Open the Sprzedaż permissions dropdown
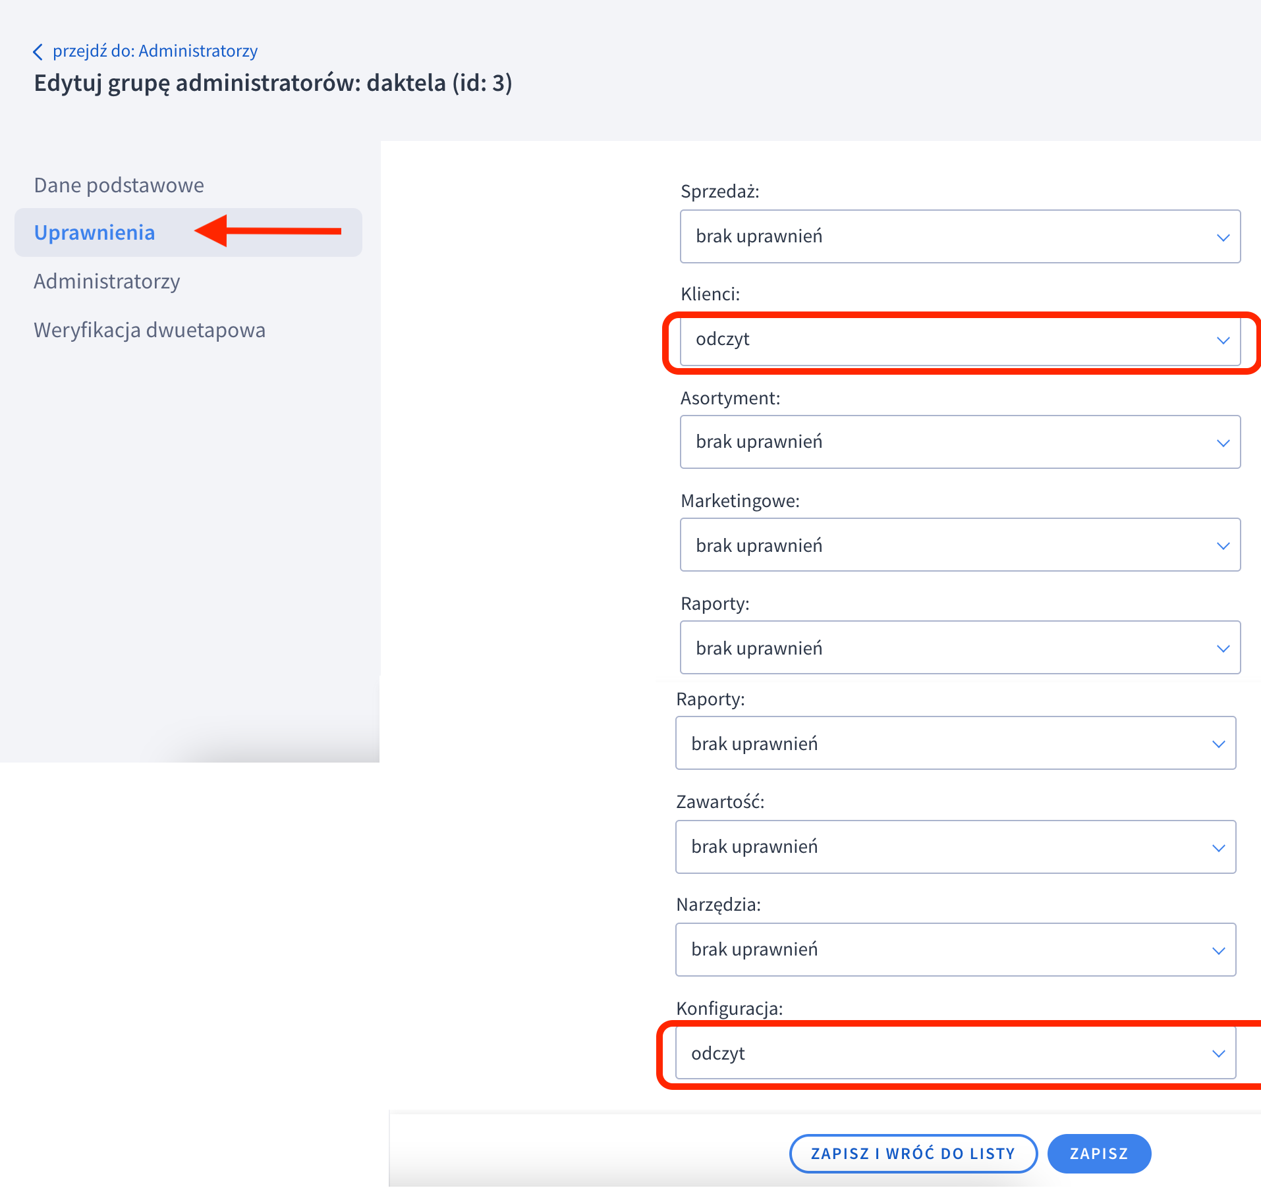The height and width of the screenshot is (1188, 1261). pos(959,236)
